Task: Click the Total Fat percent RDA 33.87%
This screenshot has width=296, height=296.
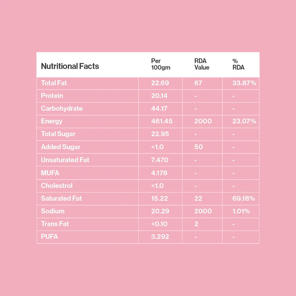Action: point(244,83)
